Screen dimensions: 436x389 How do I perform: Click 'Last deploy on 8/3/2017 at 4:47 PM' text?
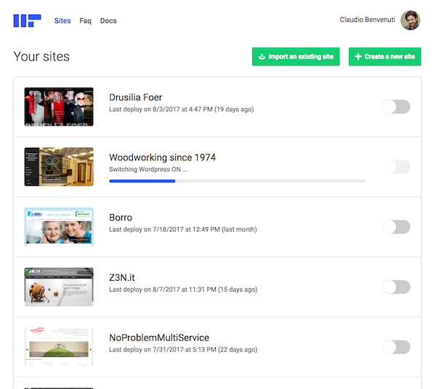(161, 110)
